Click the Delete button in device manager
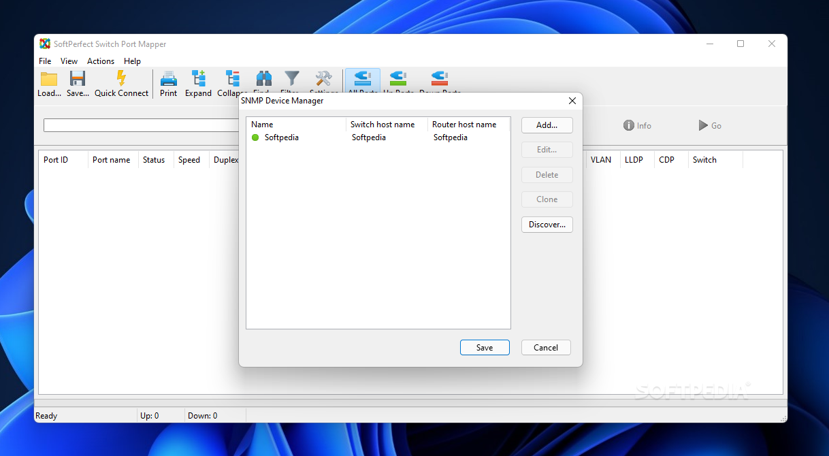Image resolution: width=829 pixels, height=456 pixels. pos(547,175)
